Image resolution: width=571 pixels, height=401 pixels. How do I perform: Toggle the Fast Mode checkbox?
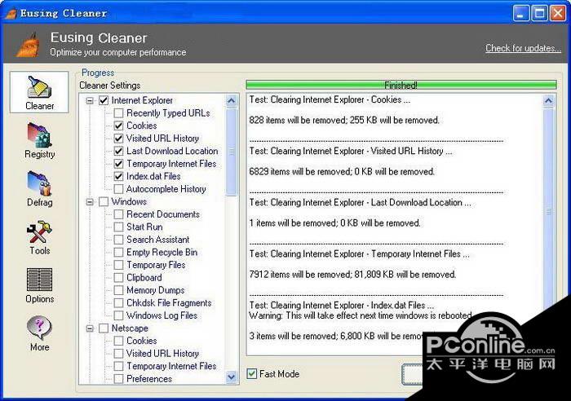(x=251, y=374)
